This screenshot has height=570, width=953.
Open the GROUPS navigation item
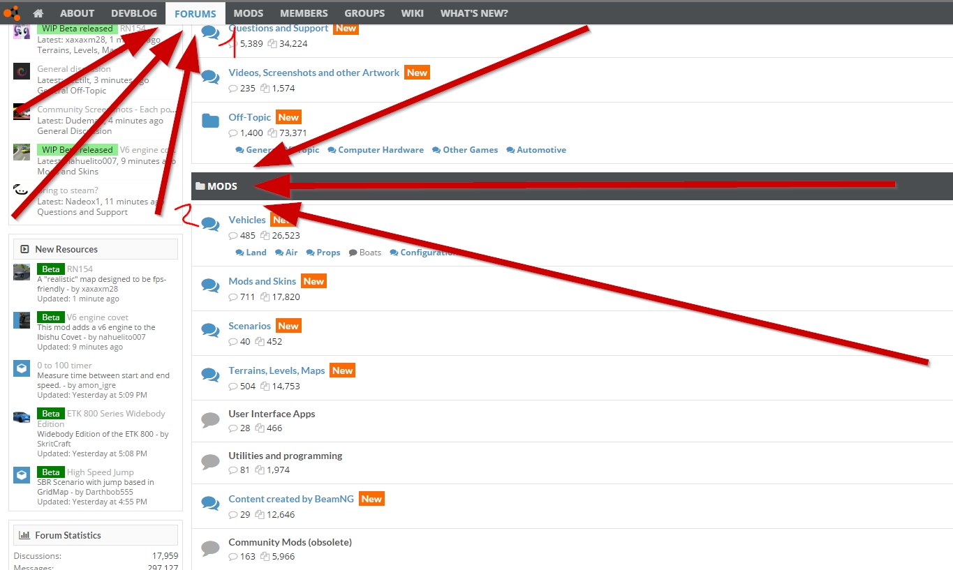pos(364,13)
